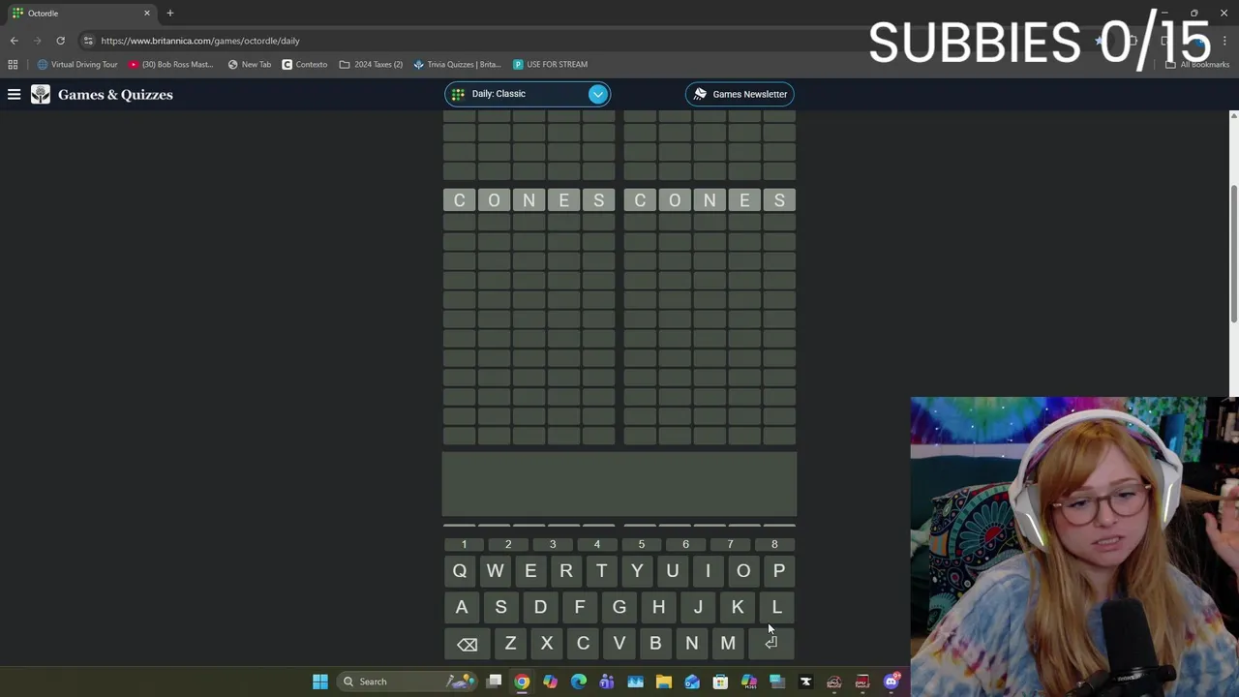Tap the T key on the keyboard
Image resolution: width=1239 pixels, height=697 pixels.
[x=601, y=571]
